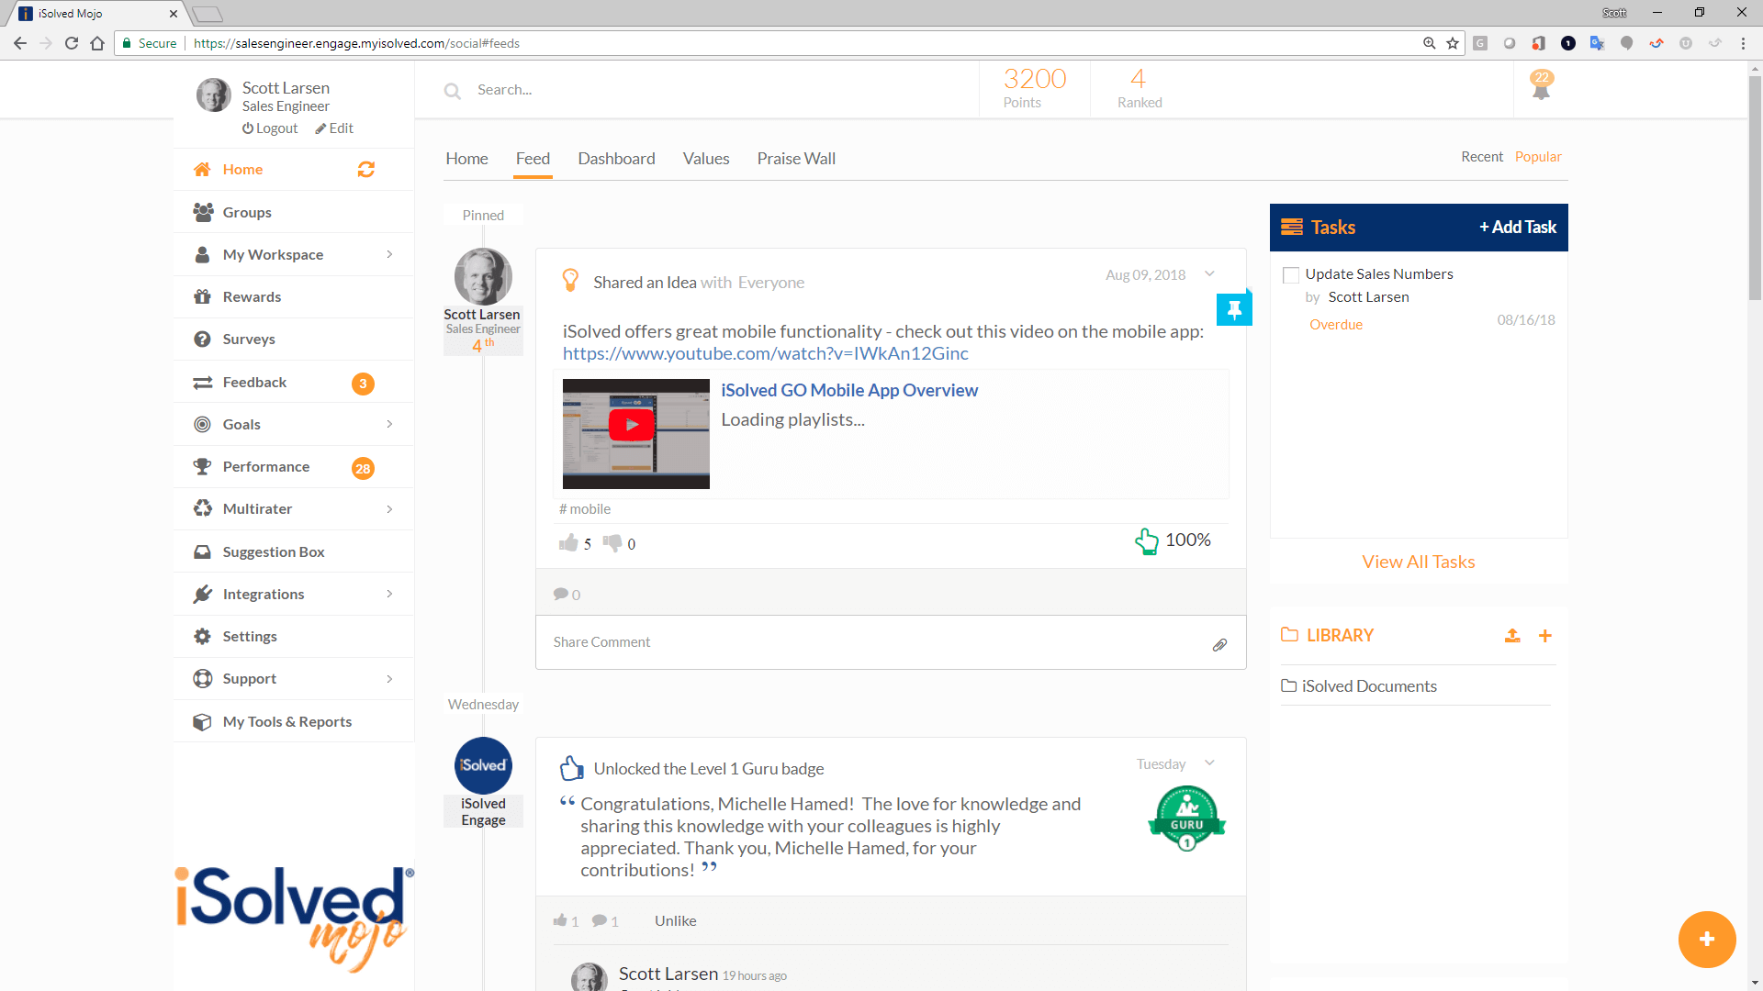Click the paperclip attachment icon in comment box
Image resolution: width=1763 pixels, height=991 pixels.
click(1219, 645)
